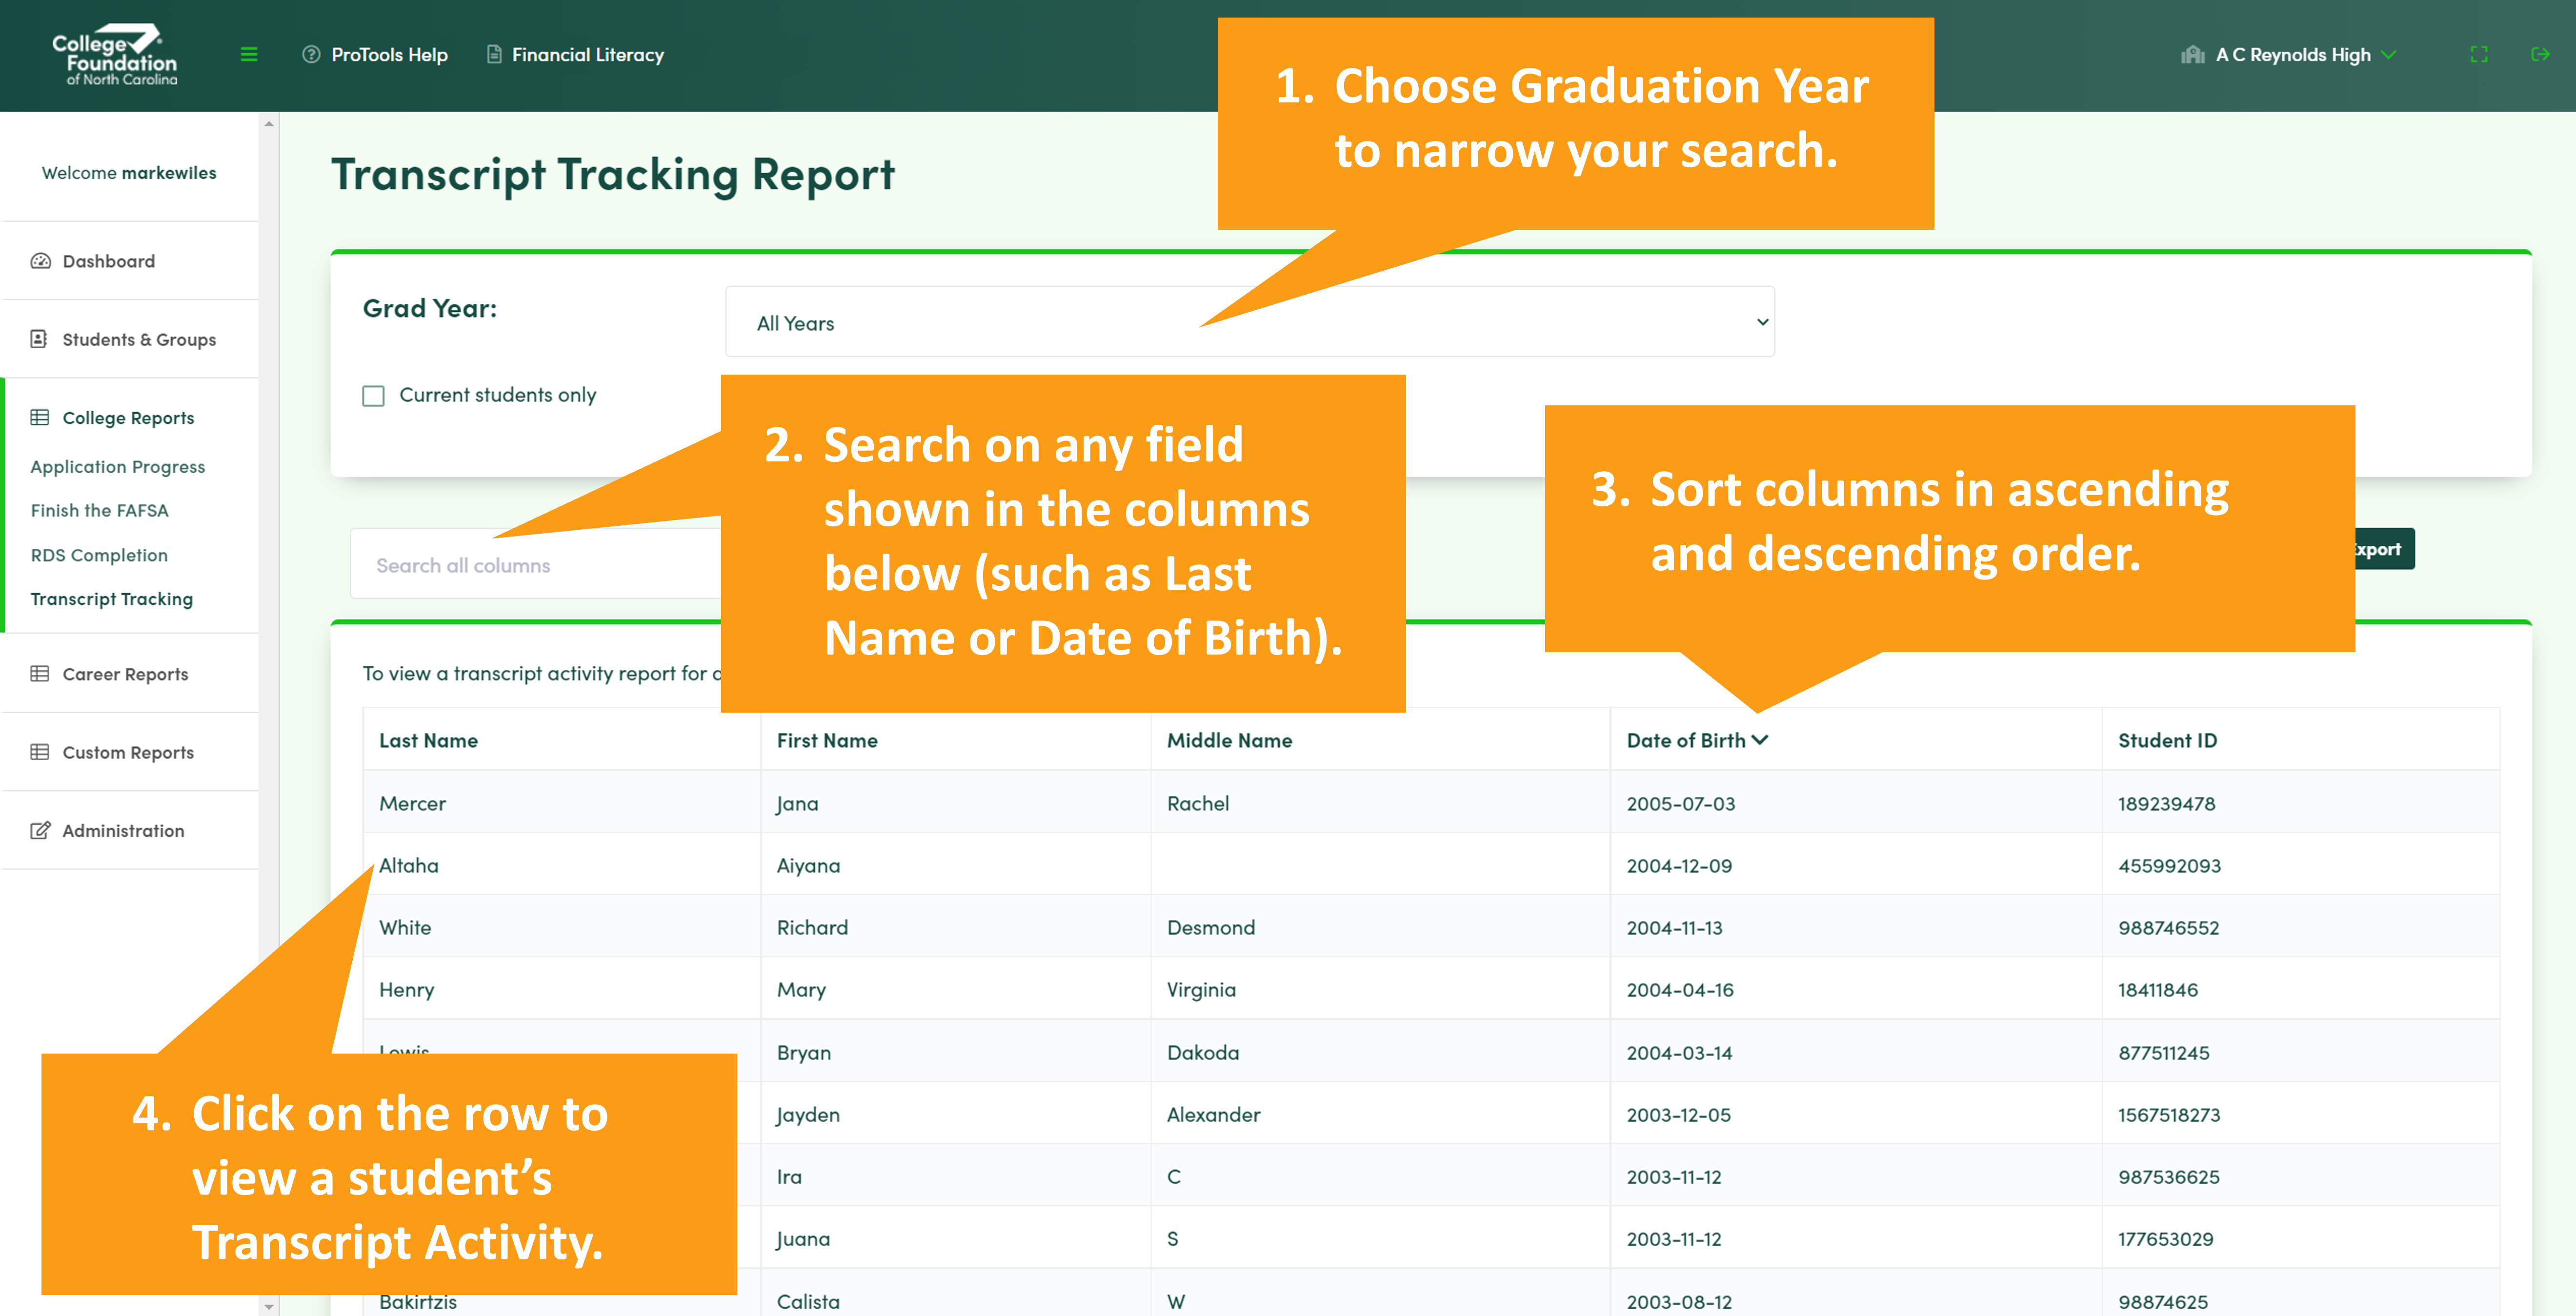Click the logout icon in the header
Screen dimensions: 2576x1316
click(x=2539, y=55)
